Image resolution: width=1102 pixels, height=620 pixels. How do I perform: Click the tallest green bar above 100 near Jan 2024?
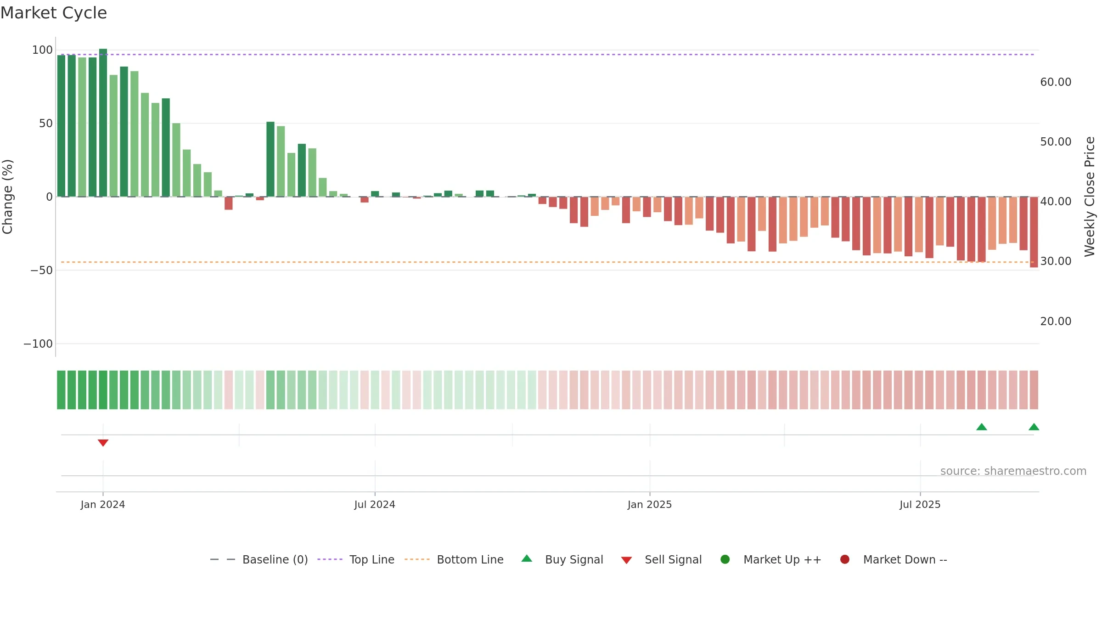click(103, 123)
